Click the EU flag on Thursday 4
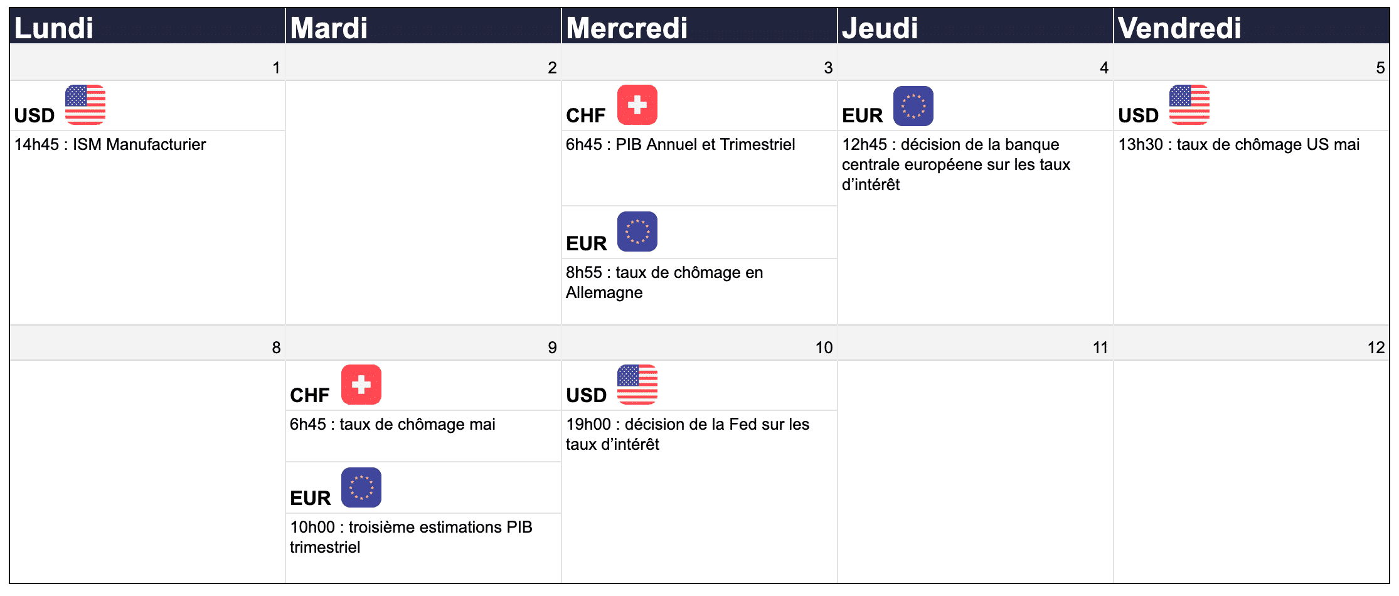 [913, 106]
